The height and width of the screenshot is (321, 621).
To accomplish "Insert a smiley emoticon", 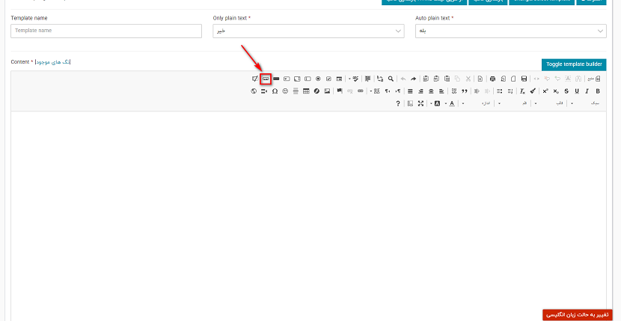I will pyautogui.click(x=285, y=91).
